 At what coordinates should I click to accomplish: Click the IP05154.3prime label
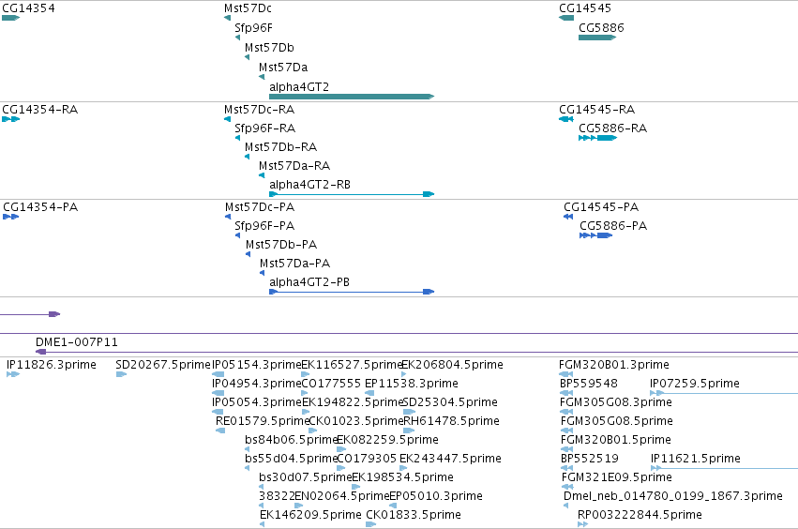coord(257,365)
